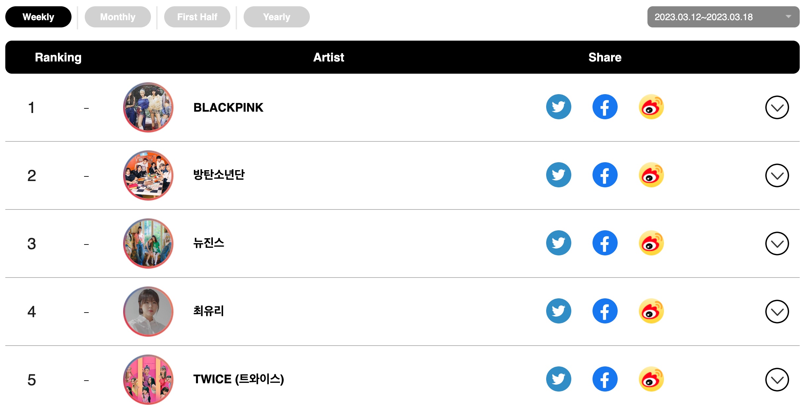Share 최유리 on Facebook
Screen dimensions: 805x413
(605, 311)
